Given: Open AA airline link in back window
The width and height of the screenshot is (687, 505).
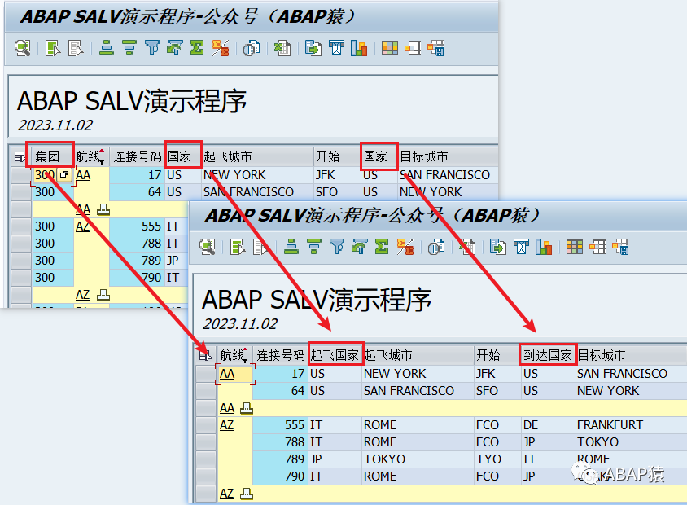Looking at the screenshot, I should pos(83,175).
